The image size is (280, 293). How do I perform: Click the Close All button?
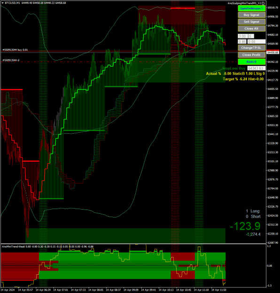coord(251,29)
